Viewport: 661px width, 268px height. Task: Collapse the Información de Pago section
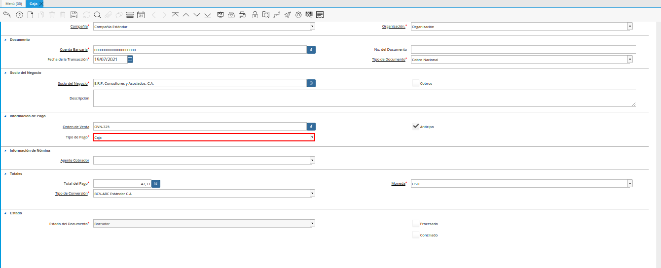(5, 116)
